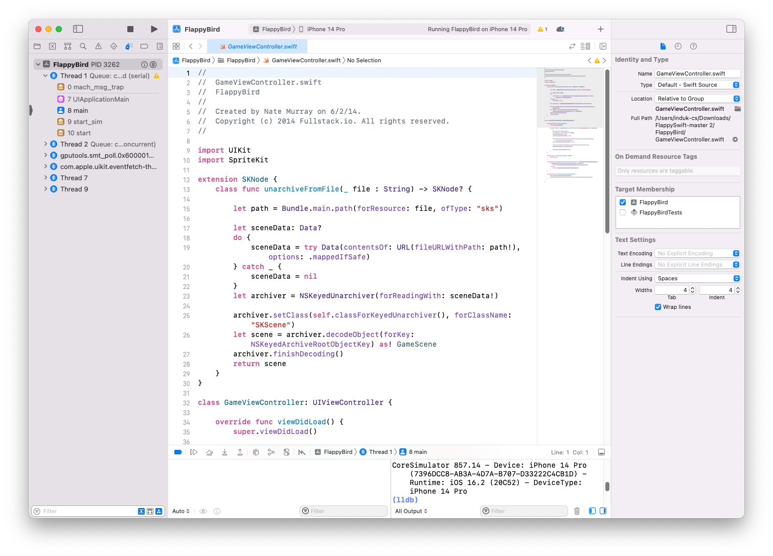Open the Report navigator
773x556 pixels.
tap(160, 46)
